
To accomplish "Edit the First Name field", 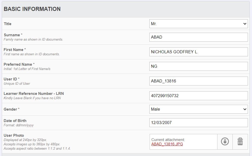I will [x=198, y=52].
